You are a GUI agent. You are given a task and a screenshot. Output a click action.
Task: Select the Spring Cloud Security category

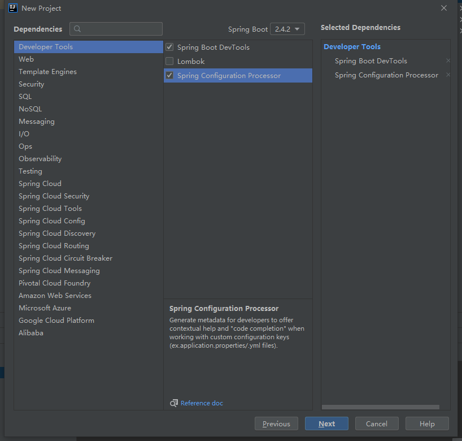pos(89,196)
